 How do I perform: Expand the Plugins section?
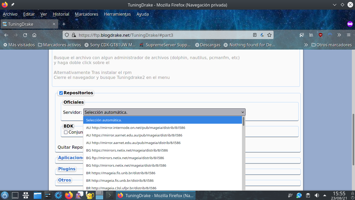(x=67, y=169)
